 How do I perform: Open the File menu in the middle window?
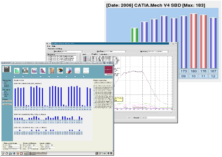pos(48,46)
